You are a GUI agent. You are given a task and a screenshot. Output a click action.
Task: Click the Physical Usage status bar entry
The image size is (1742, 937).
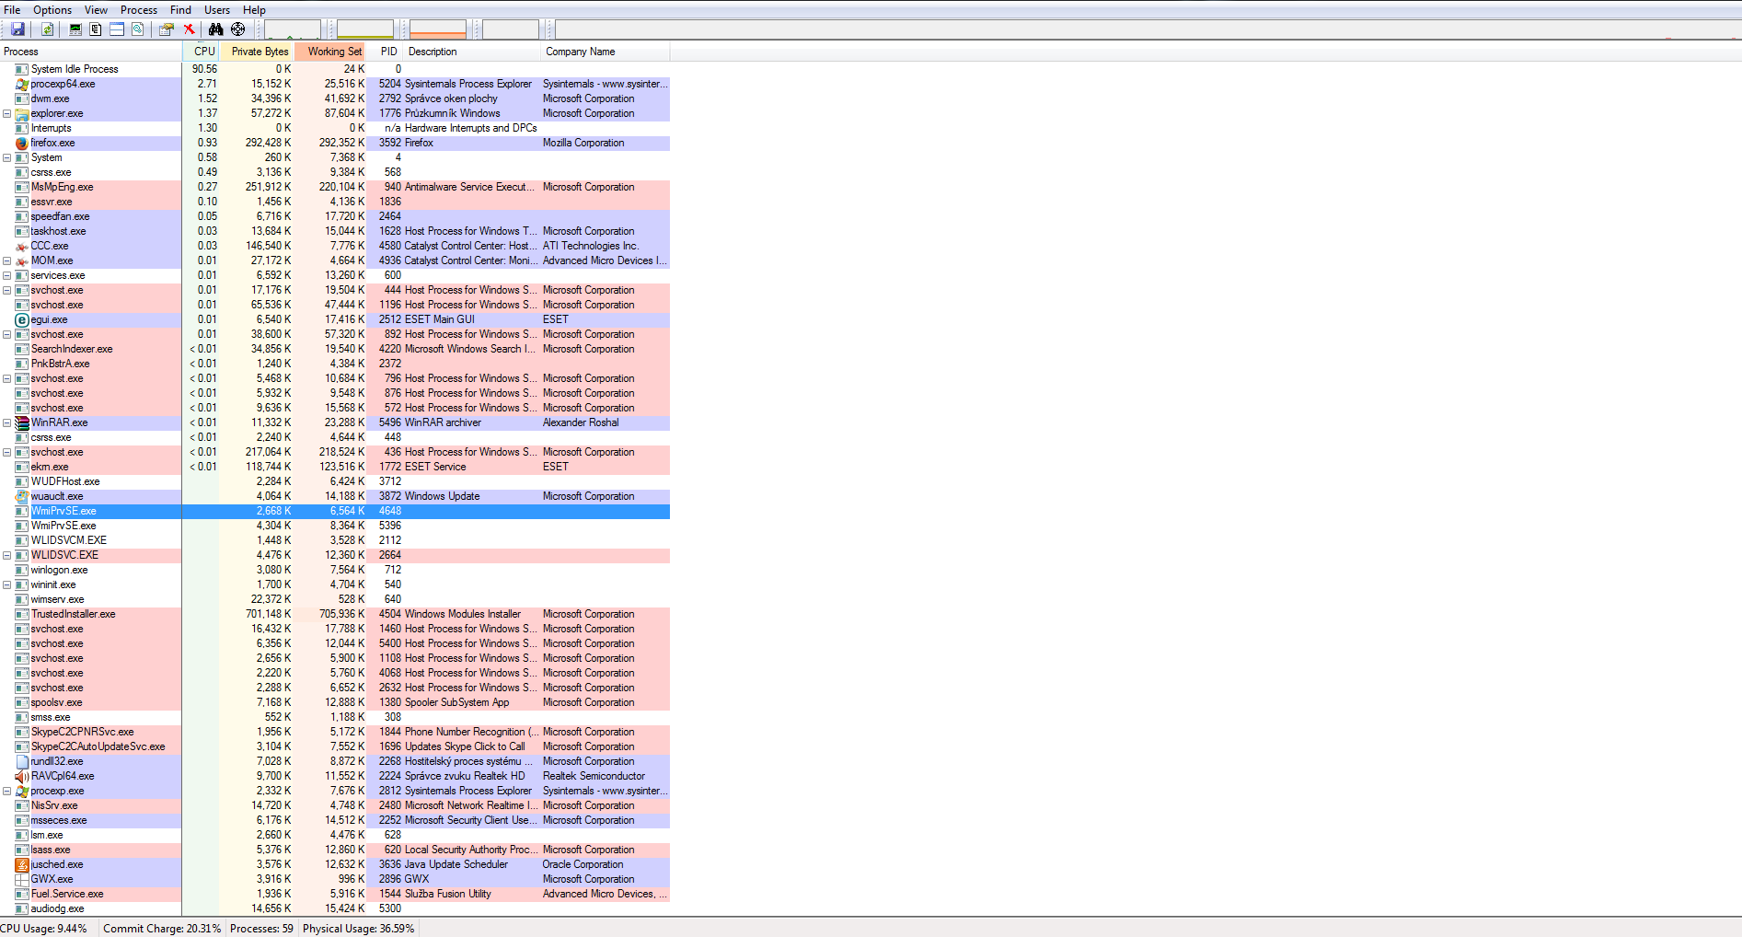tap(359, 928)
